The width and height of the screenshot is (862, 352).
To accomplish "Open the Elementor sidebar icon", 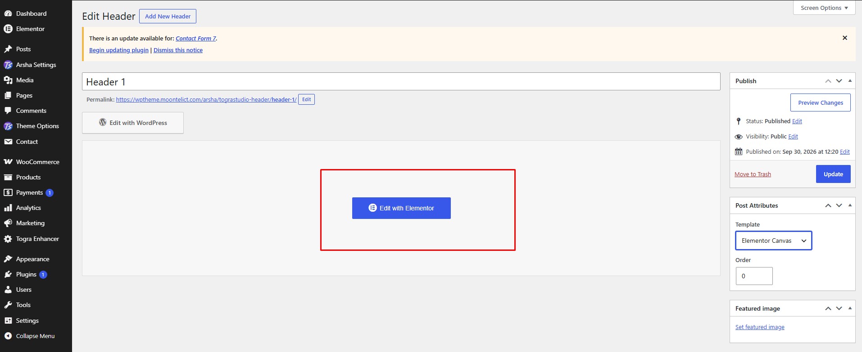I will [8, 29].
